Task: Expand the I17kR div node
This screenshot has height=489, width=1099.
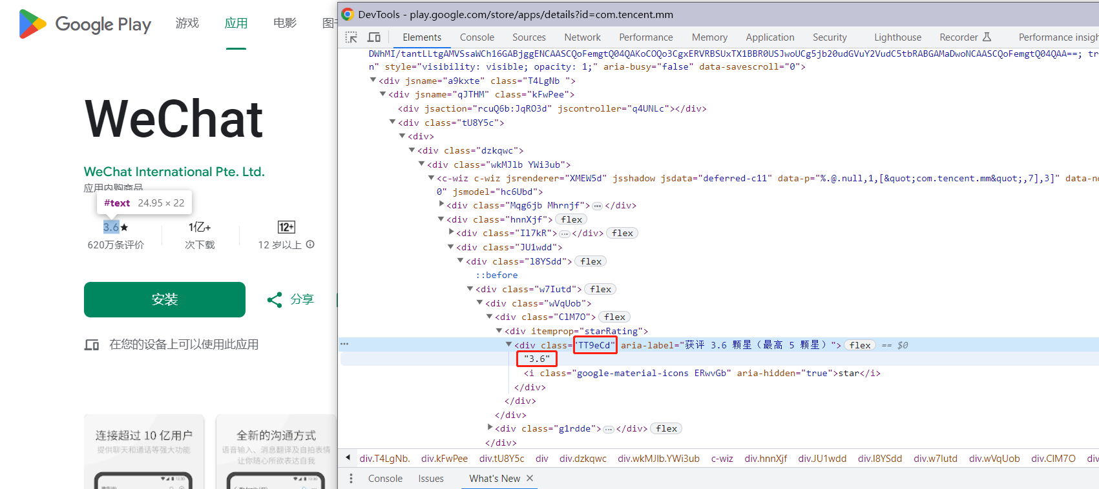Action: tap(451, 232)
